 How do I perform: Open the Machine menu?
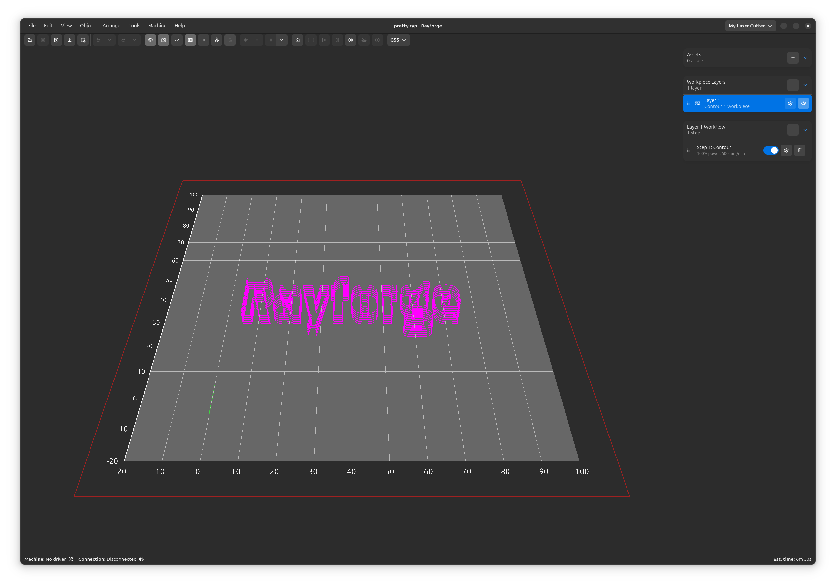(x=157, y=26)
